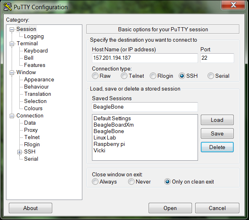249x220 pixels.
Task: Open the Session category
Action: (x=27, y=29)
